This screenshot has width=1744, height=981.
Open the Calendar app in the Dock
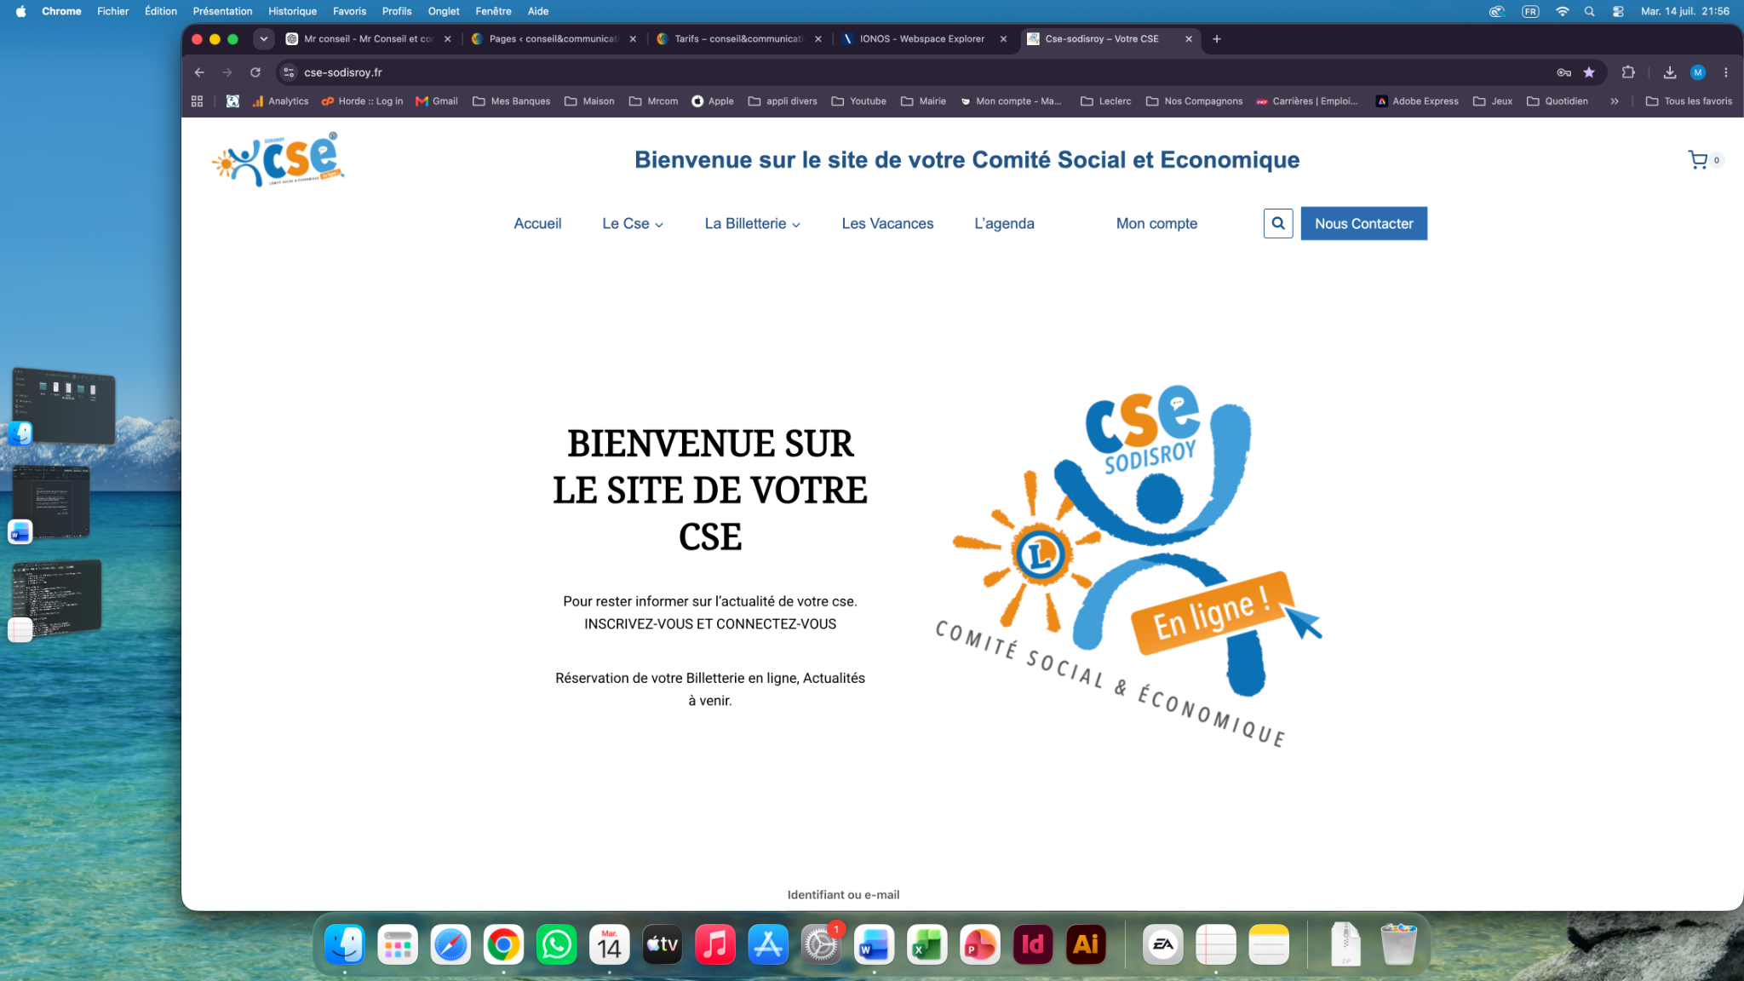(x=609, y=944)
